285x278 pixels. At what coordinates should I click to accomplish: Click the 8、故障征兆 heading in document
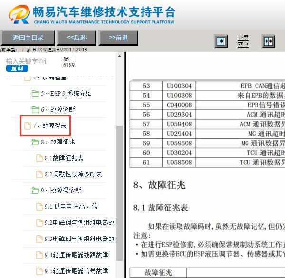[160, 185]
